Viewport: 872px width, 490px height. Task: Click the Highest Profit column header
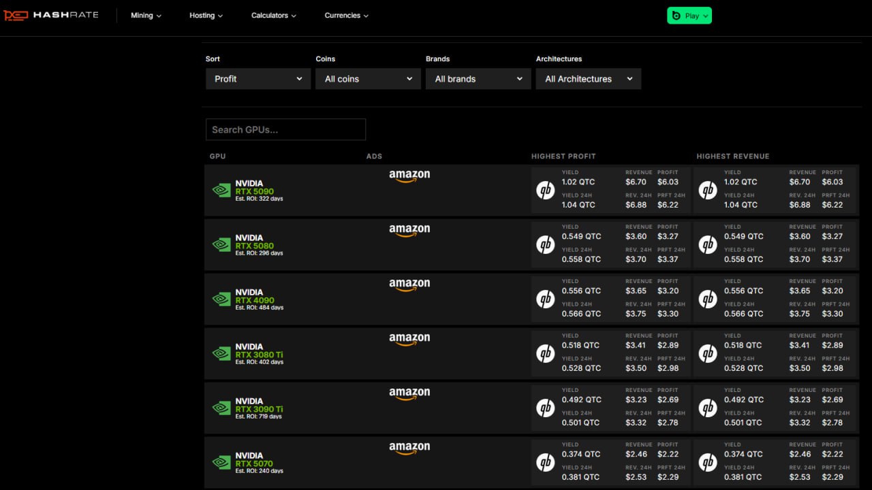(563, 157)
